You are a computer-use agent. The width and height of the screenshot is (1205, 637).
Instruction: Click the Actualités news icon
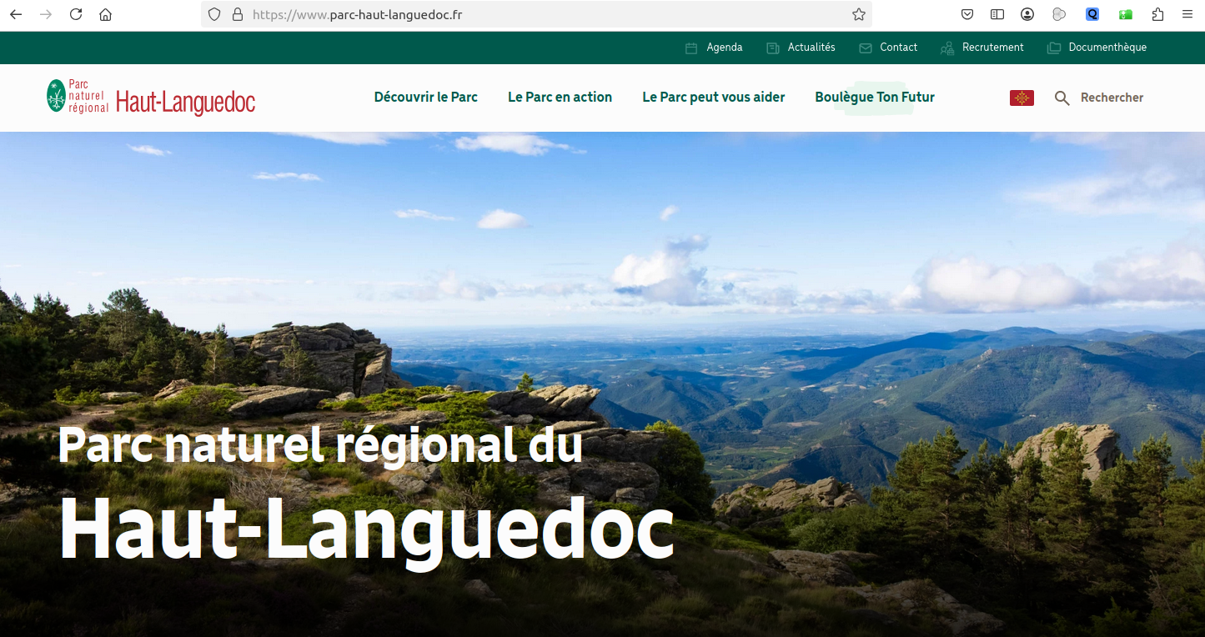pos(773,48)
